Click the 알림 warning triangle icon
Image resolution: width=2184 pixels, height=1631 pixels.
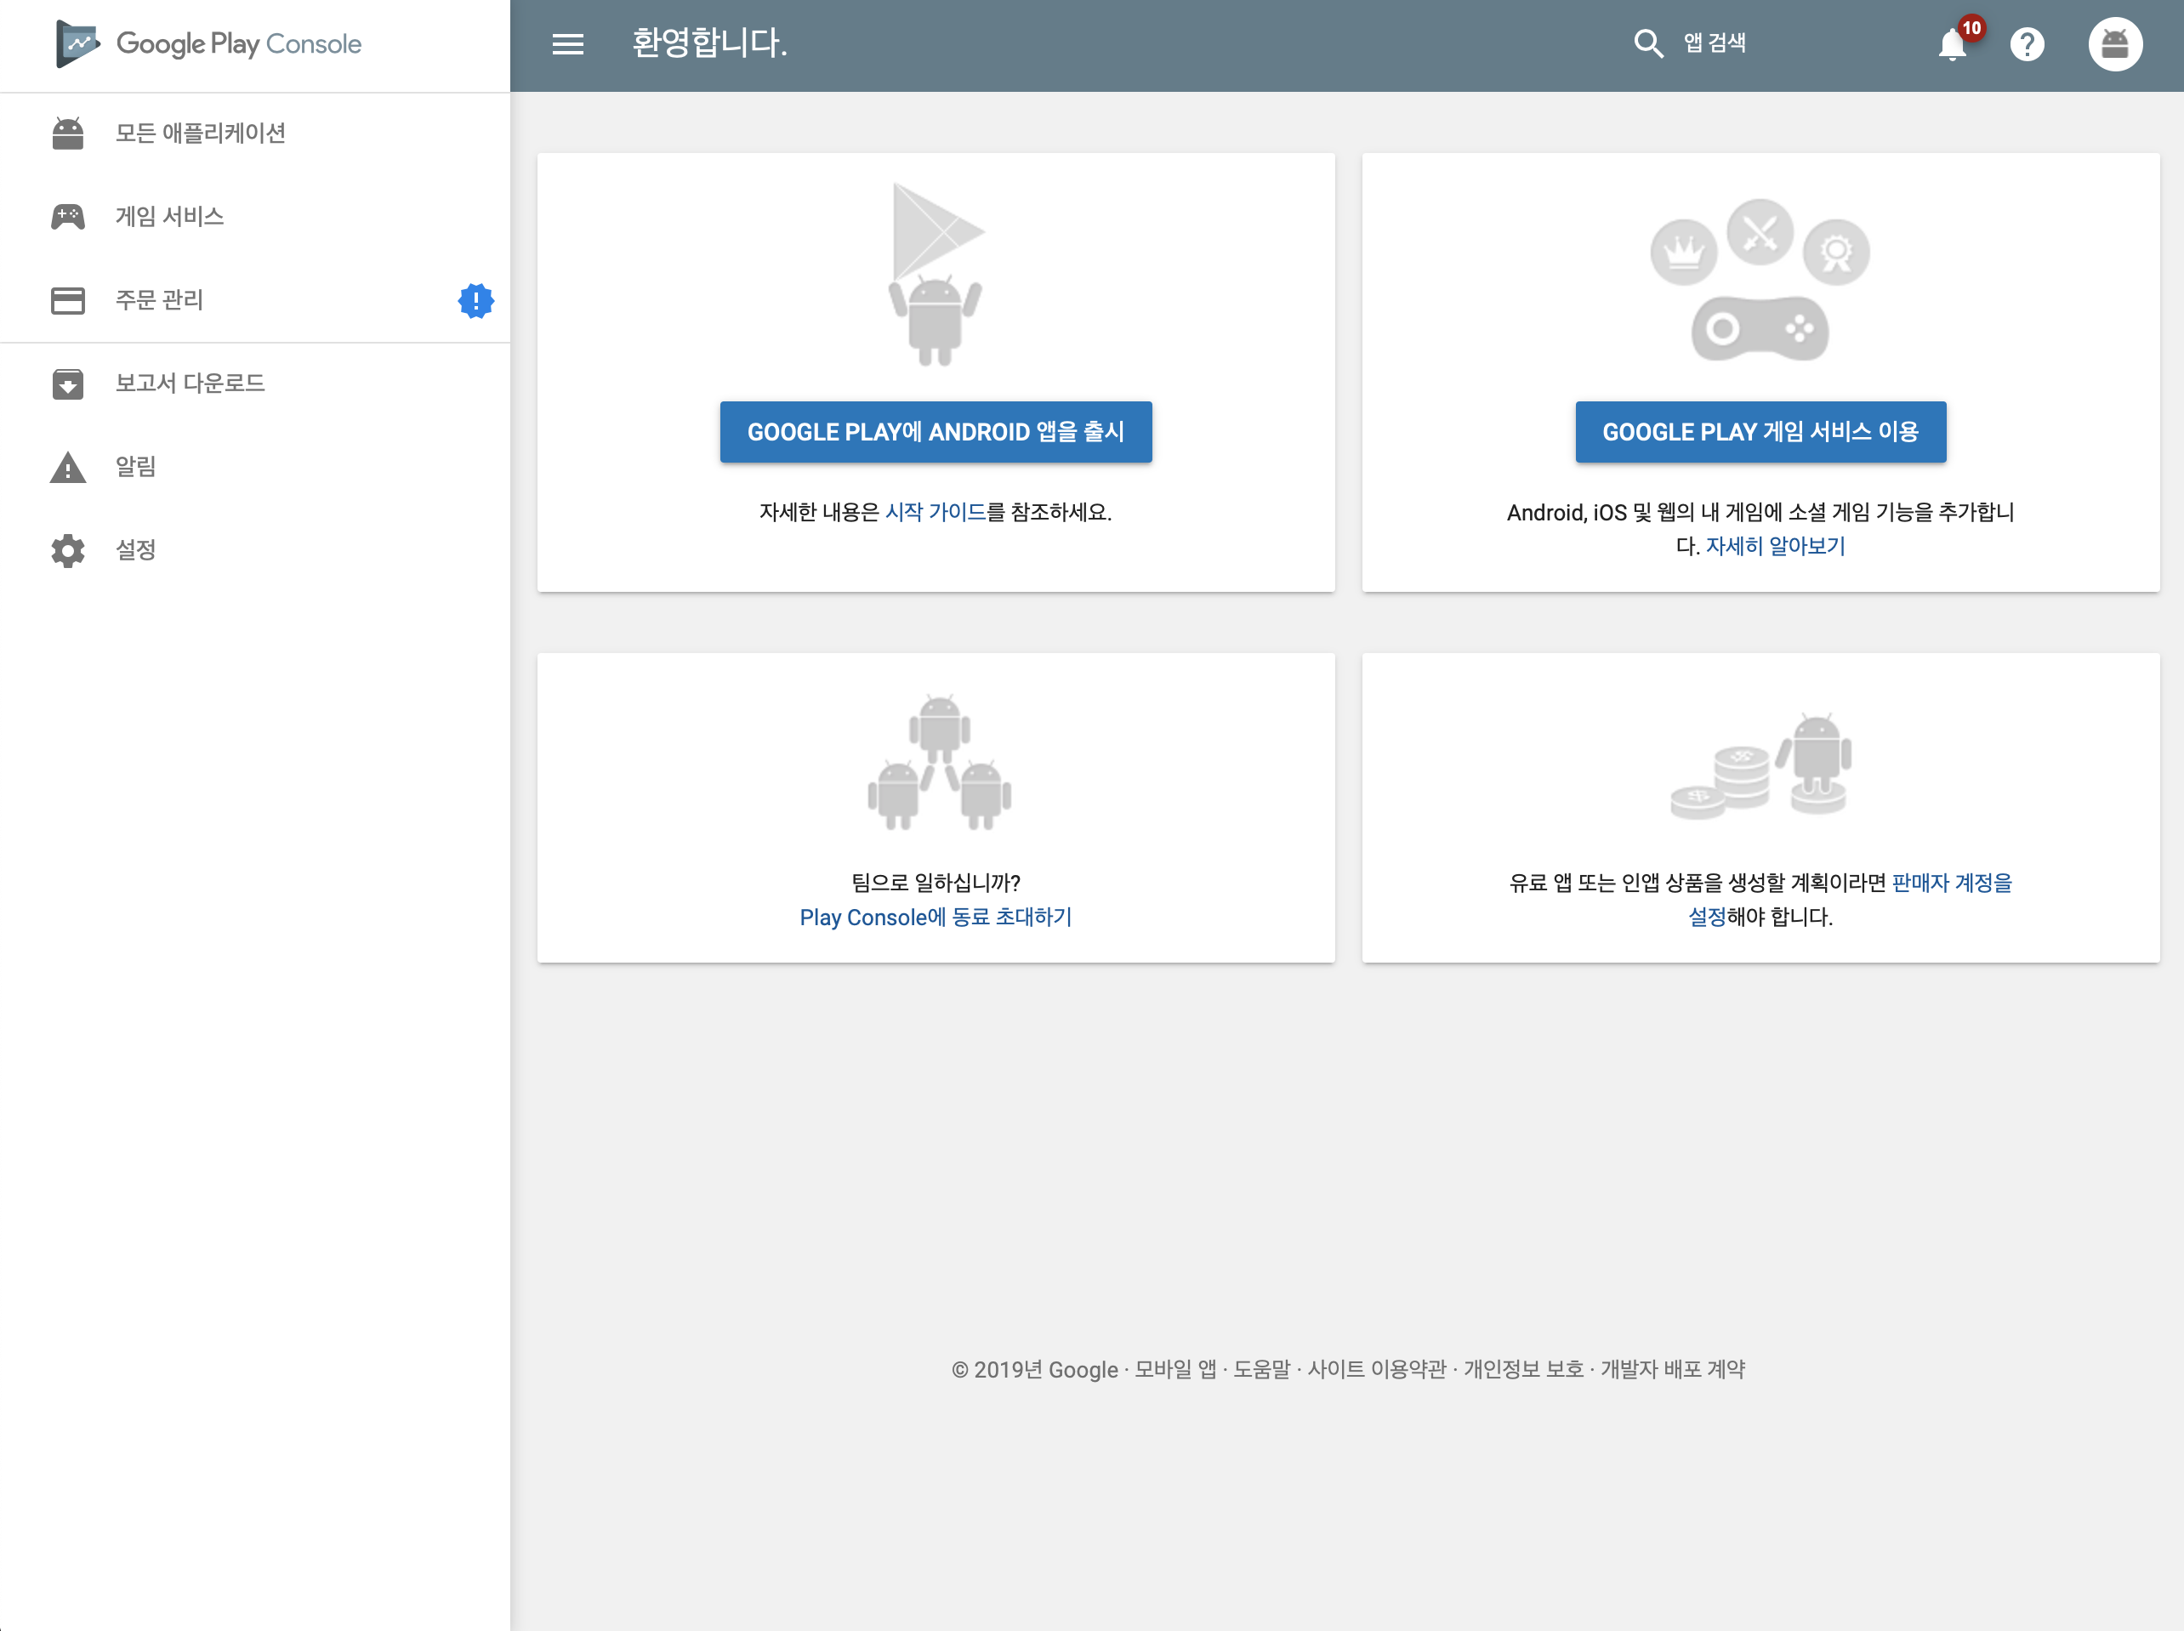(x=68, y=467)
